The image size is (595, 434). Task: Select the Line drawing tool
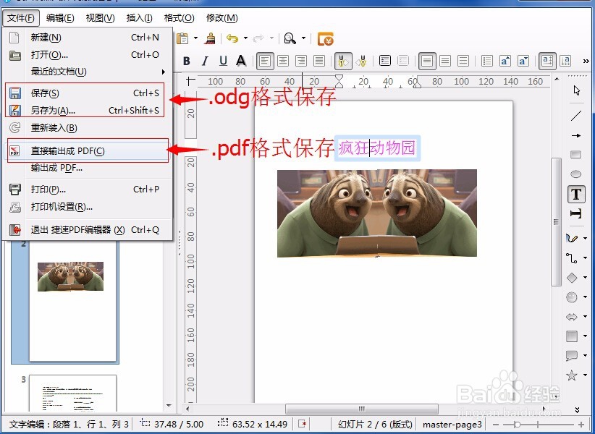576,116
